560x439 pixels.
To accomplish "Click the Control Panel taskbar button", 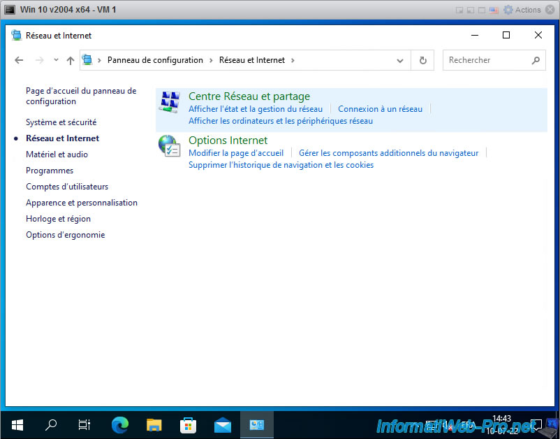I will [x=257, y=425].
